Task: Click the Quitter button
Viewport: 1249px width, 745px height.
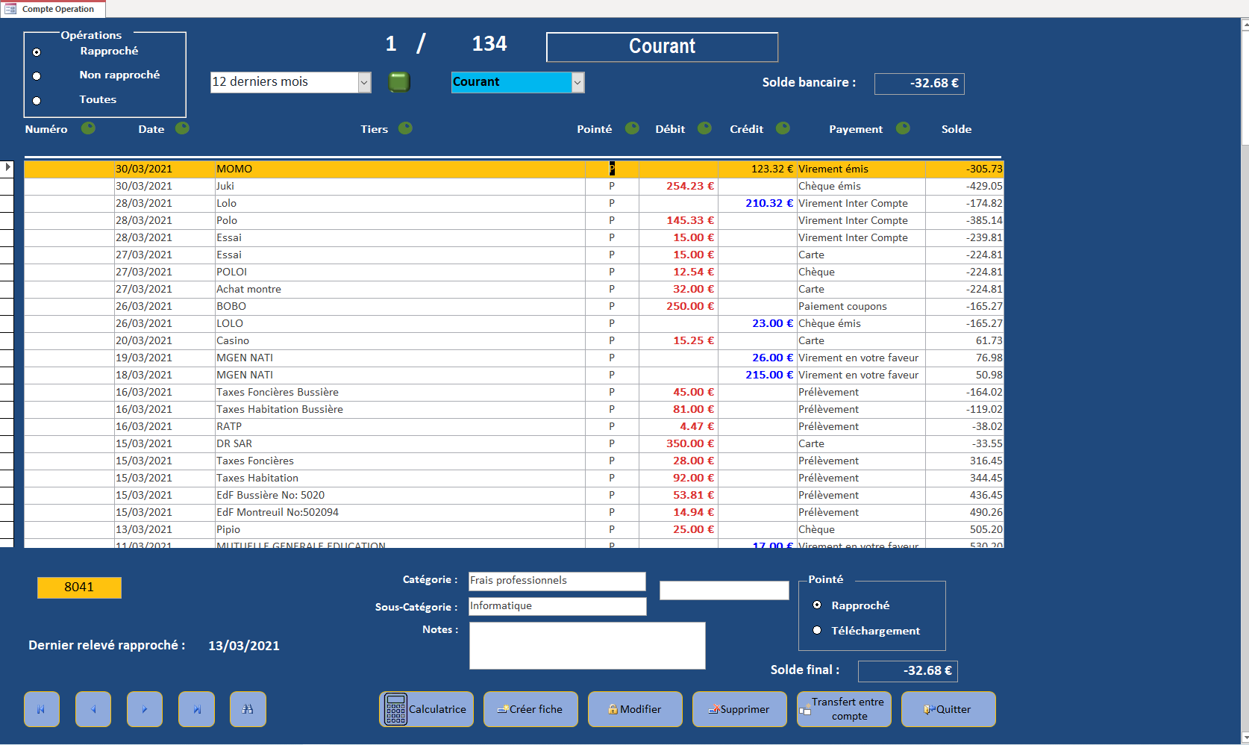Action: tap(948, 709)
